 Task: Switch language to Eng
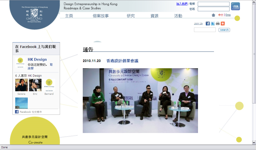click(x=228, y=15)
